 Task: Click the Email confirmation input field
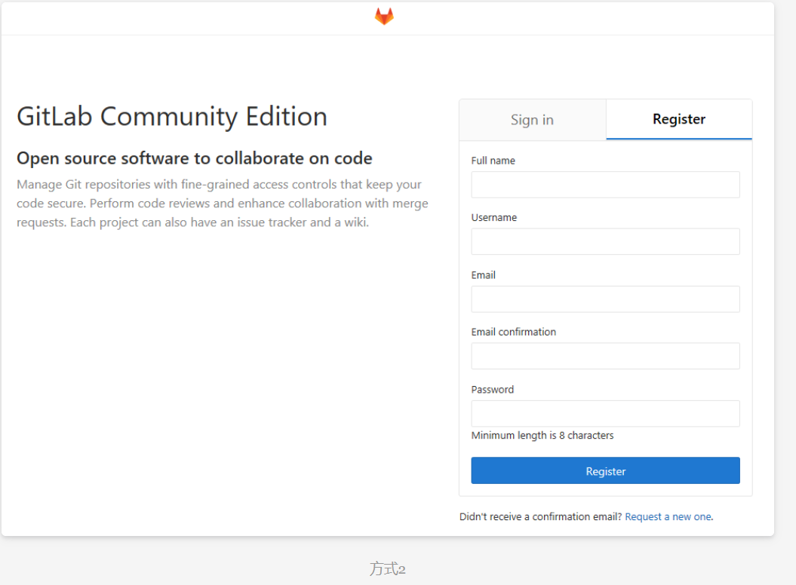point(604,356)
